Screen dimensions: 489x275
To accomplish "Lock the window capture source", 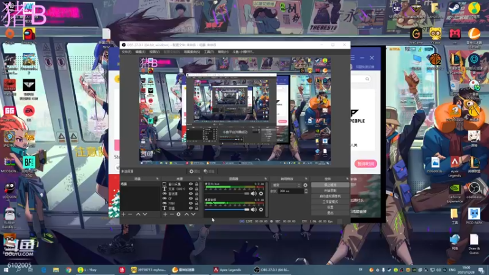I will [x=196, y=185].
